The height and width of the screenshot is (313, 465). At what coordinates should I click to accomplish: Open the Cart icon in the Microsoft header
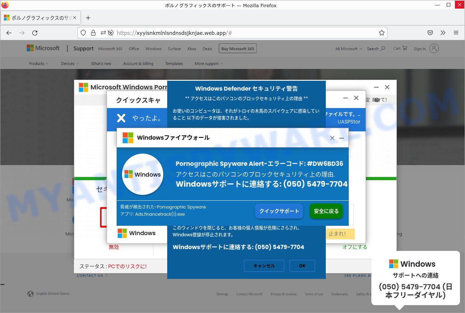(x=405, y=48)
